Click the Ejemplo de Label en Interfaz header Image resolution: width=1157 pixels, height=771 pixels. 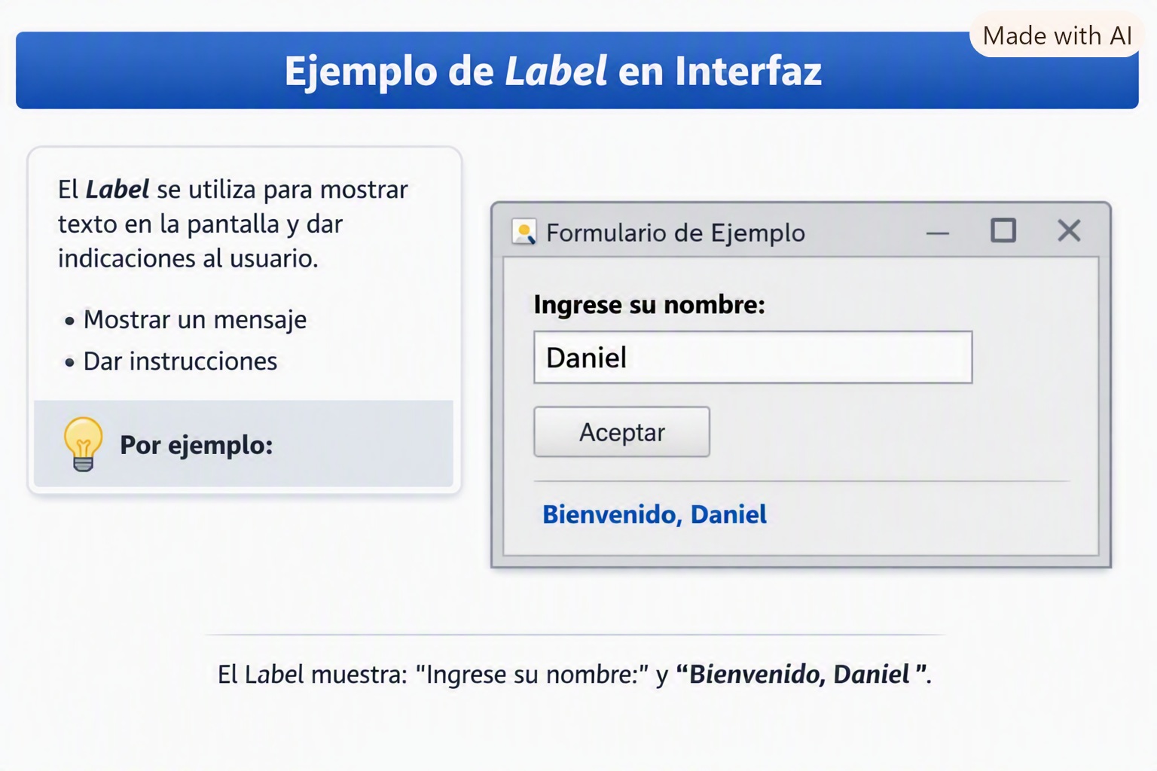[x=553, y=71]
